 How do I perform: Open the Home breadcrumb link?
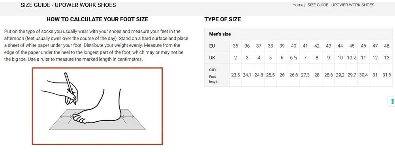click(x=298, y=5)
